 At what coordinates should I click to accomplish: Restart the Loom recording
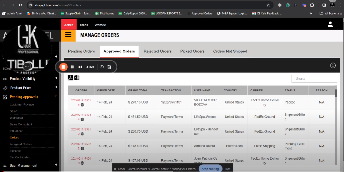[102, 67]
